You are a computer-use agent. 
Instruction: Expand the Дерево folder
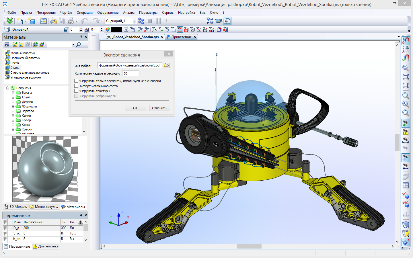(13, 102)
